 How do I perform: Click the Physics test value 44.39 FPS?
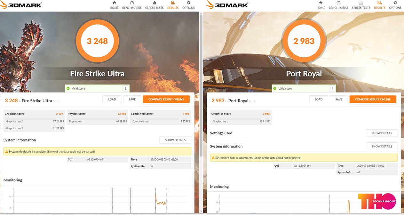[x=121, y=122]
